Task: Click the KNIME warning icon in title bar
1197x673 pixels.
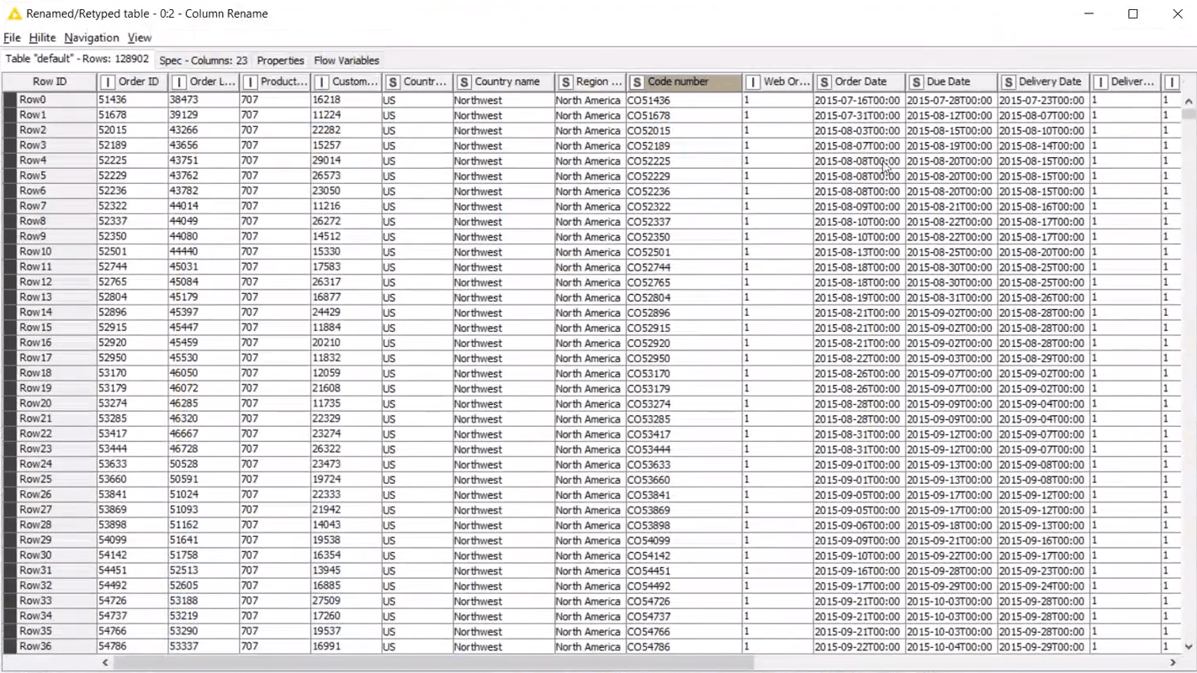Action: (14, 13)
